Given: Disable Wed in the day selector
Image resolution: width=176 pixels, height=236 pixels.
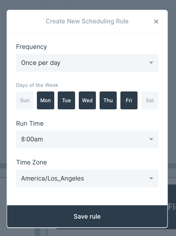Looking at the screenshot, I should 87,100.
